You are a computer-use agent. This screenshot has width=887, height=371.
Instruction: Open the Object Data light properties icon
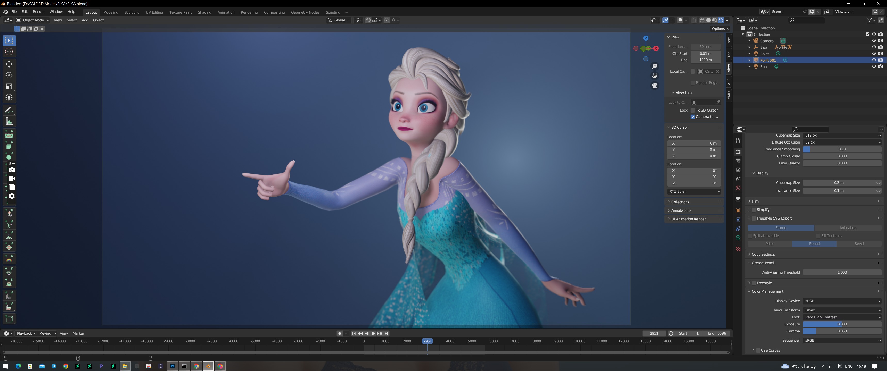(738, 238)
